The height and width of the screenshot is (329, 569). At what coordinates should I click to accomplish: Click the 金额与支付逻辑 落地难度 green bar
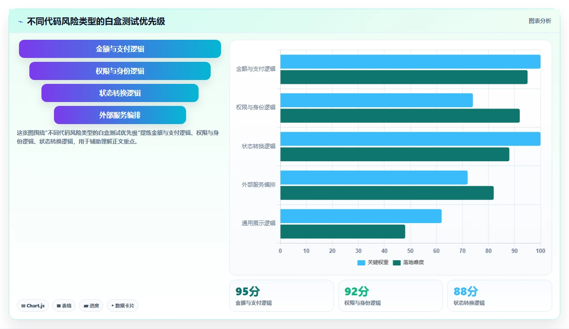coord(404,77)
